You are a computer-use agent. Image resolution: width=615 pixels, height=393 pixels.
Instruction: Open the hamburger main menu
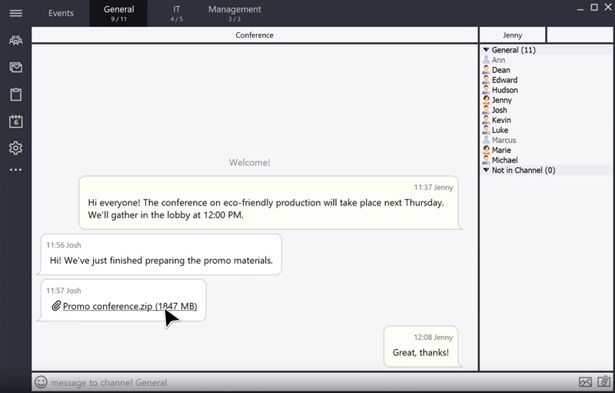click(15, 13)
